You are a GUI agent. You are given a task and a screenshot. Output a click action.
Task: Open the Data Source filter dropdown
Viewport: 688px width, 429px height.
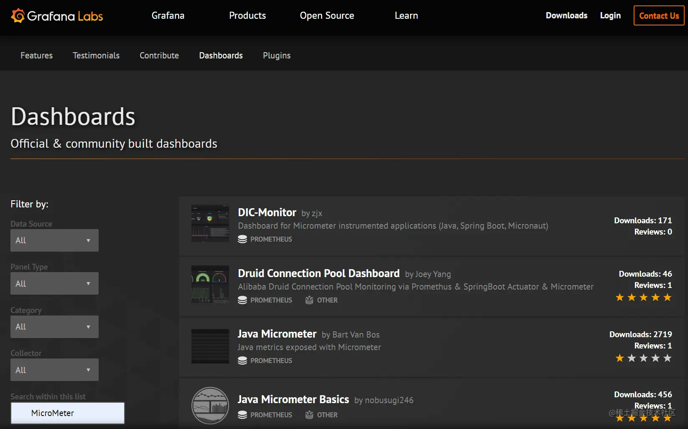click(54, 240)
